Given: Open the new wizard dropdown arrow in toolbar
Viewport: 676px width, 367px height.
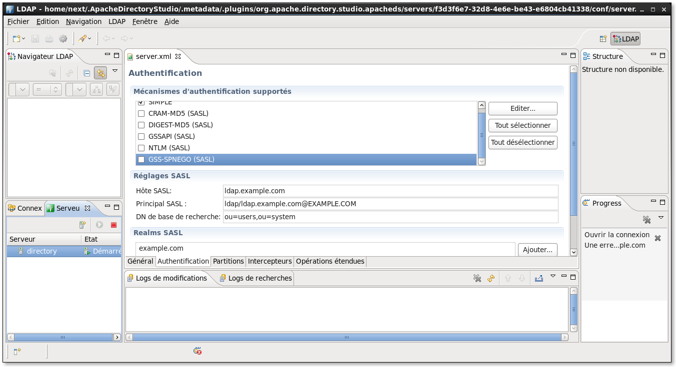Looking at the screenshot, I should (23, 39).
